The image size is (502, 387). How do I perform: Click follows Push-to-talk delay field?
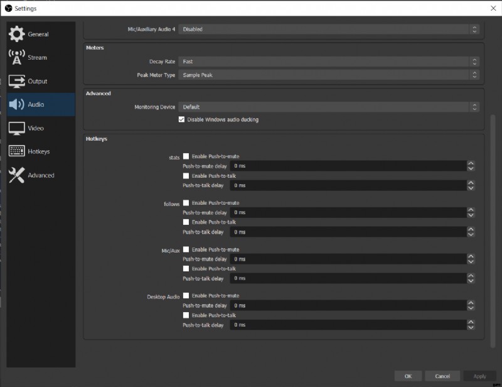pos(348,232)
